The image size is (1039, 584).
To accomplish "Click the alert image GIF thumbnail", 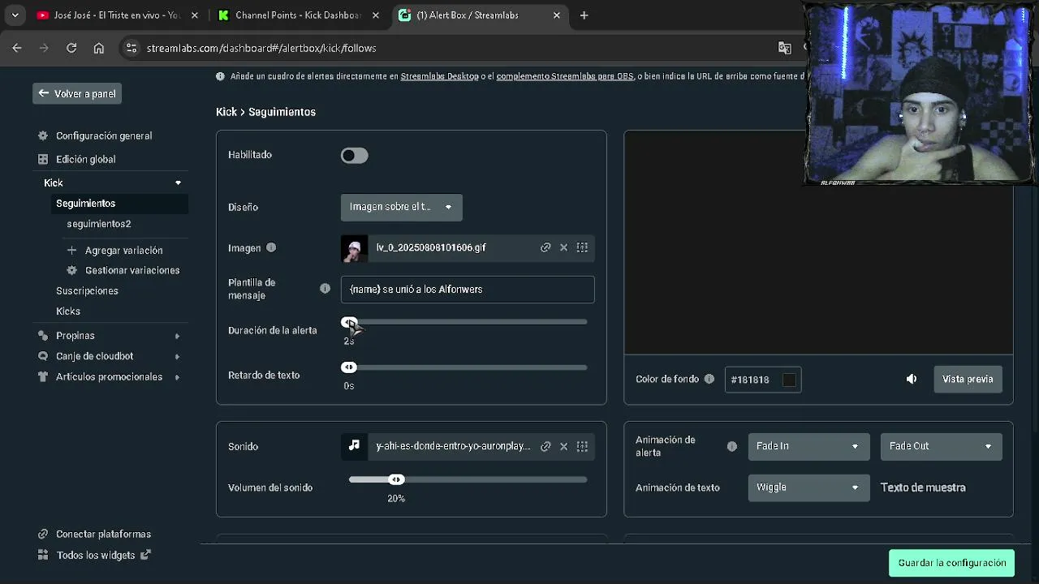I will [x=354, y=248].
